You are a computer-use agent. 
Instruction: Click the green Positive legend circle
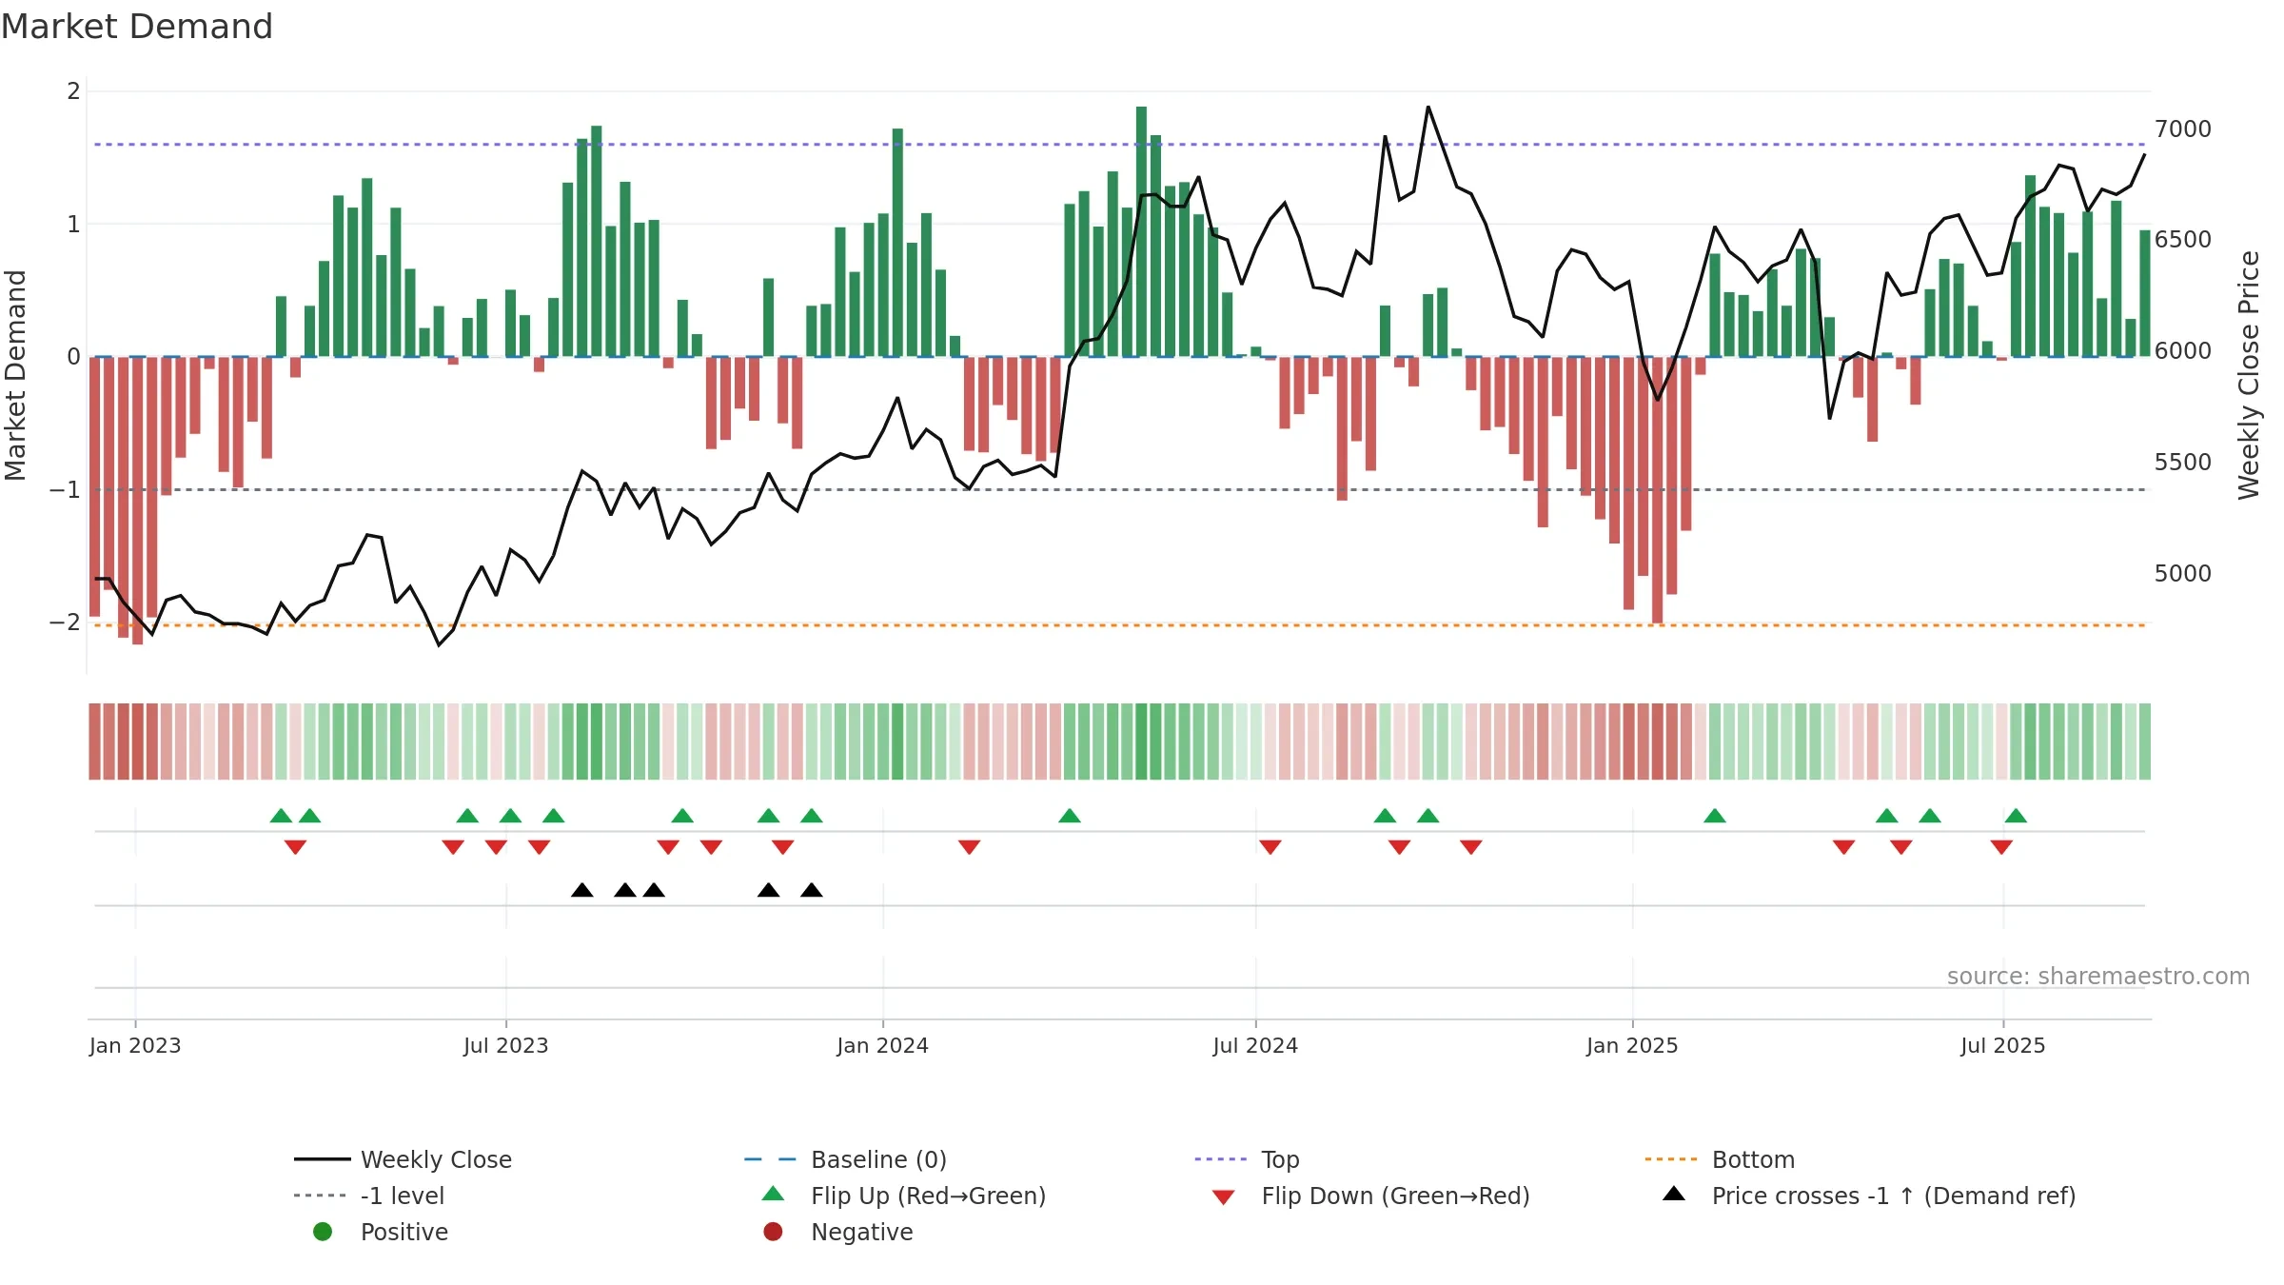pos(323,1232)
